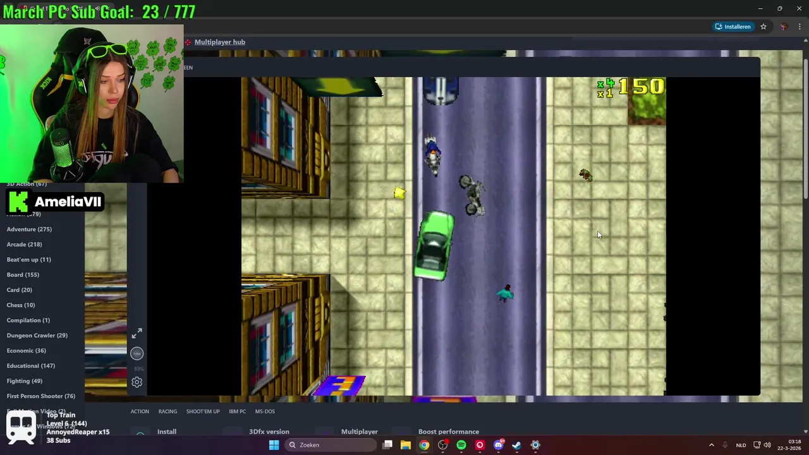Open emulator settings gear icon
This screenshot has height=455, width=809.
137,382
